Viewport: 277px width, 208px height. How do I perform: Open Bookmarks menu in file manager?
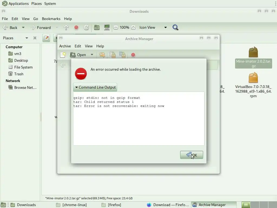pyautogui.click(x=51, y=19)
